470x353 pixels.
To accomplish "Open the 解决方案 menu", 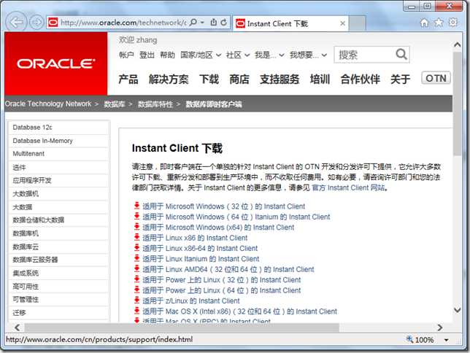I will pos(169,79).
